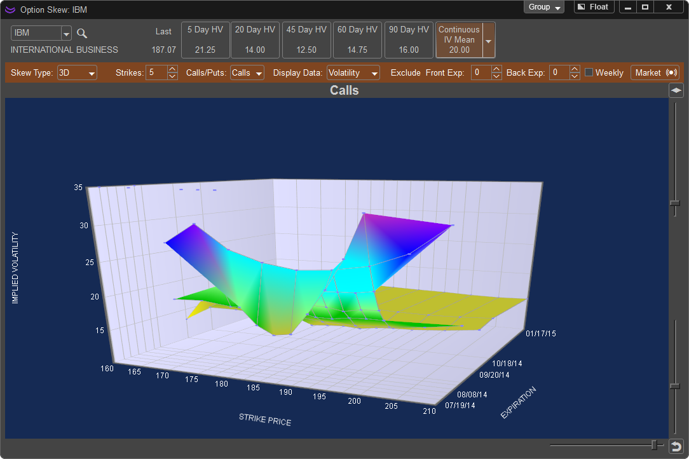The image size is (689, 459).
Task: Open the Group dropdown
Action: click(x=544, y=7)
